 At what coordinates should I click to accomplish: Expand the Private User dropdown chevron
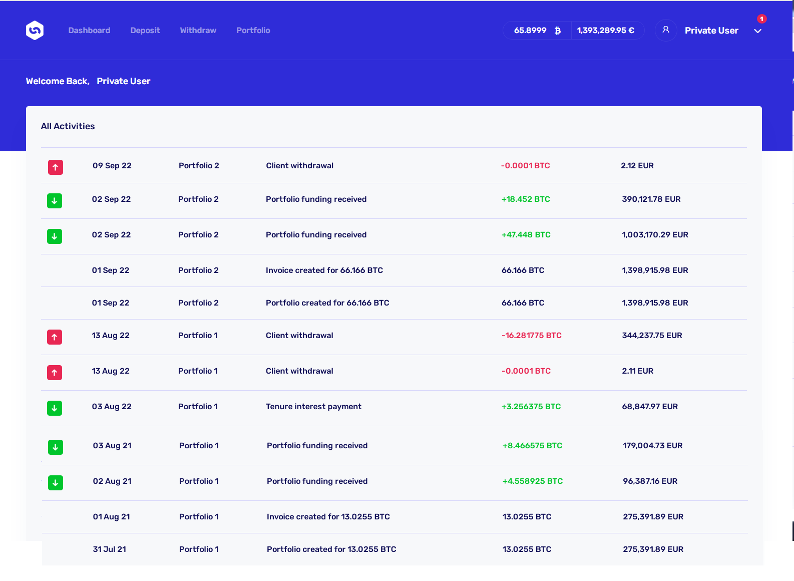click(x=757, y=31)
